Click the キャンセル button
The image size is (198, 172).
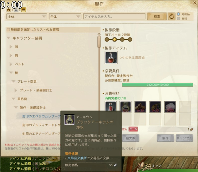pyautogui.click(x=184, y=138)
